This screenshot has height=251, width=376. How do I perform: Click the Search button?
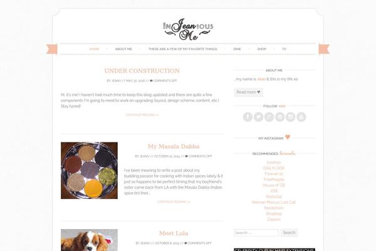click(289, 233)
